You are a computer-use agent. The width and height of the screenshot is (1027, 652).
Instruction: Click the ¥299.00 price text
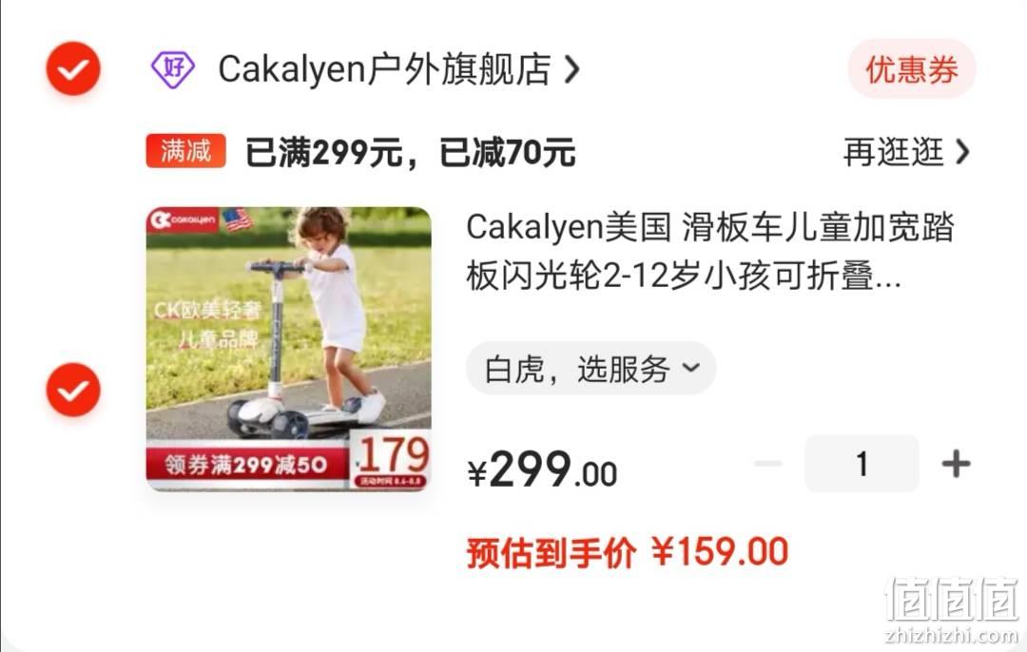[x=542, y=470]
